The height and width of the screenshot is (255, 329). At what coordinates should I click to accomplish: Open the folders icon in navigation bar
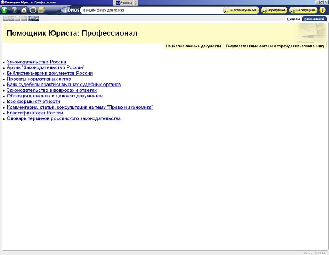click(x=42, y=10)
